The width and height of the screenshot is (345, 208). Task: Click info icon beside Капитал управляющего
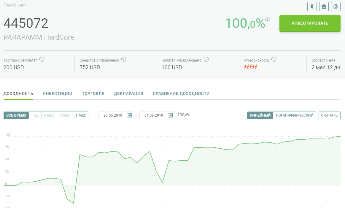[x=206, y=59]
